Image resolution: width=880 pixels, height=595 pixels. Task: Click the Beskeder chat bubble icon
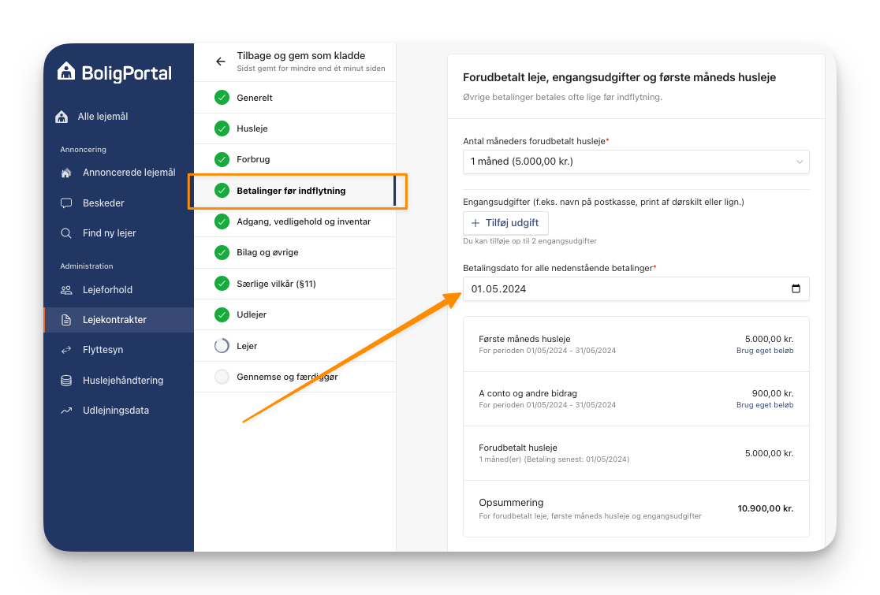click(x=66, y=203)
